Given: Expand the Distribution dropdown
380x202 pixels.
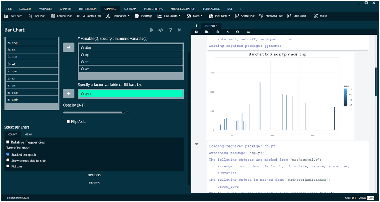Looking at the screenshot, I should point(118,16).
